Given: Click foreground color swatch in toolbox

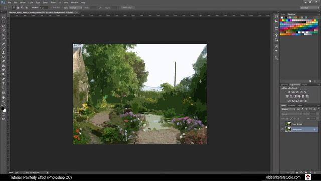Looking at the screenshot, I should click(x=2, y=109).
